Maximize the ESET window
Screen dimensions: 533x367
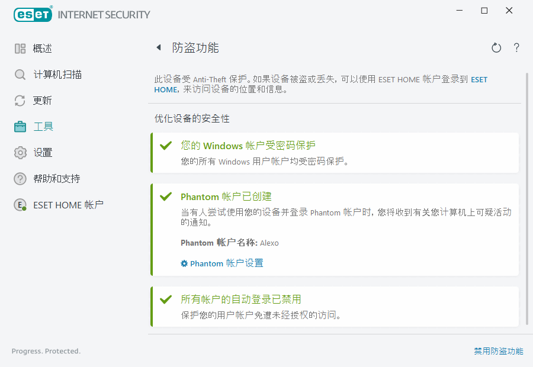pos(484,11)
